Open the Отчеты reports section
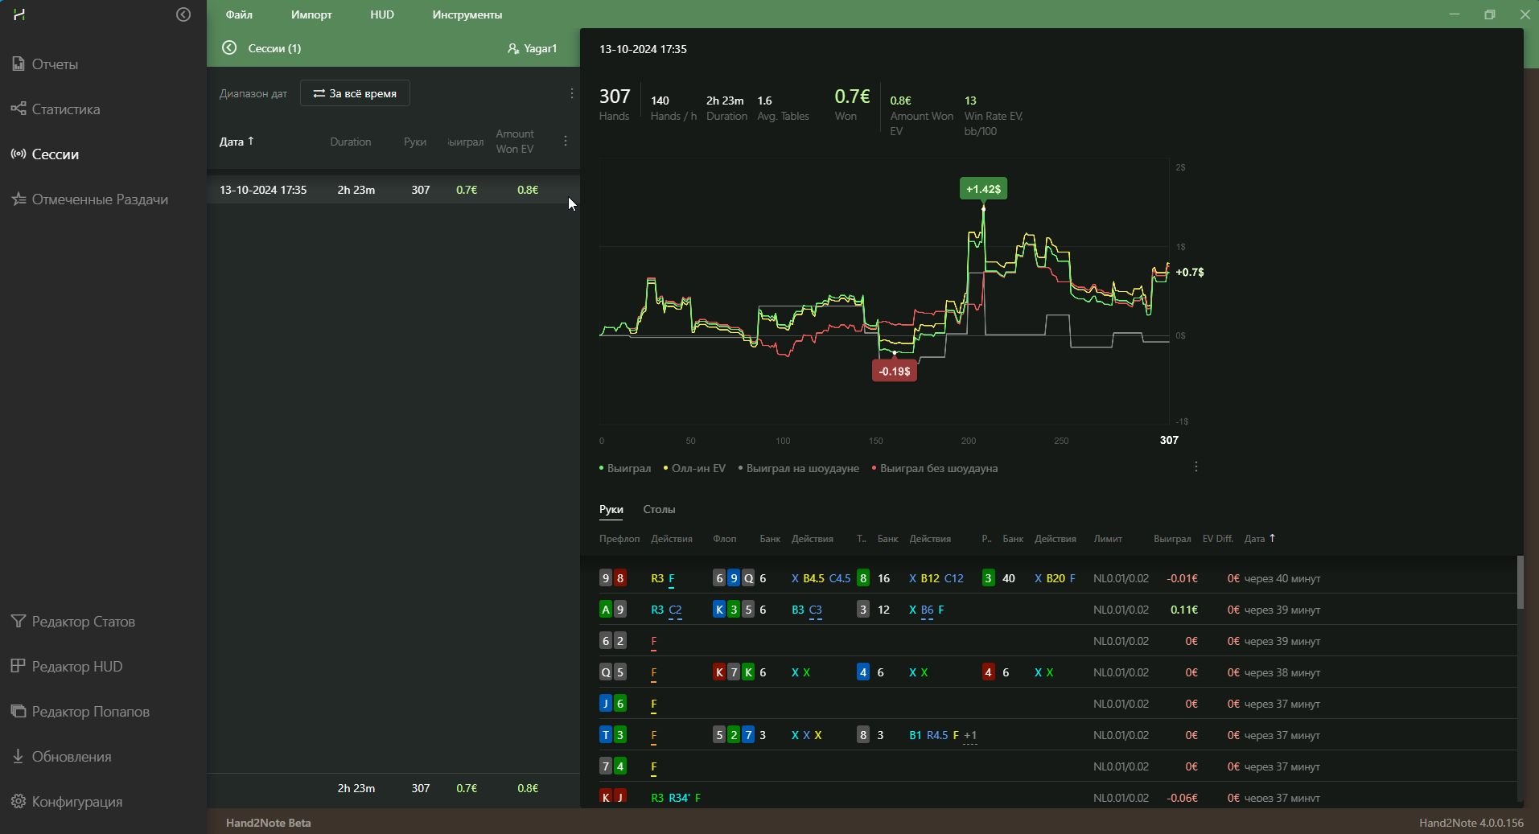This screenshot has width=1539, height=834. 45,64
